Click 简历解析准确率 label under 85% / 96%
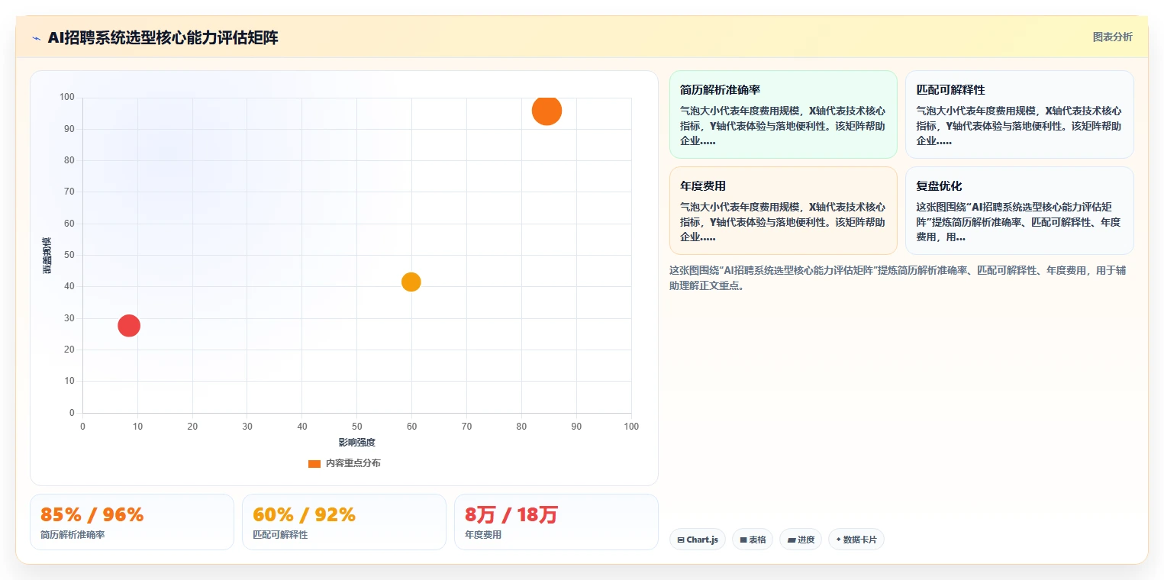The image size is (1164, 580). [73, 535]
